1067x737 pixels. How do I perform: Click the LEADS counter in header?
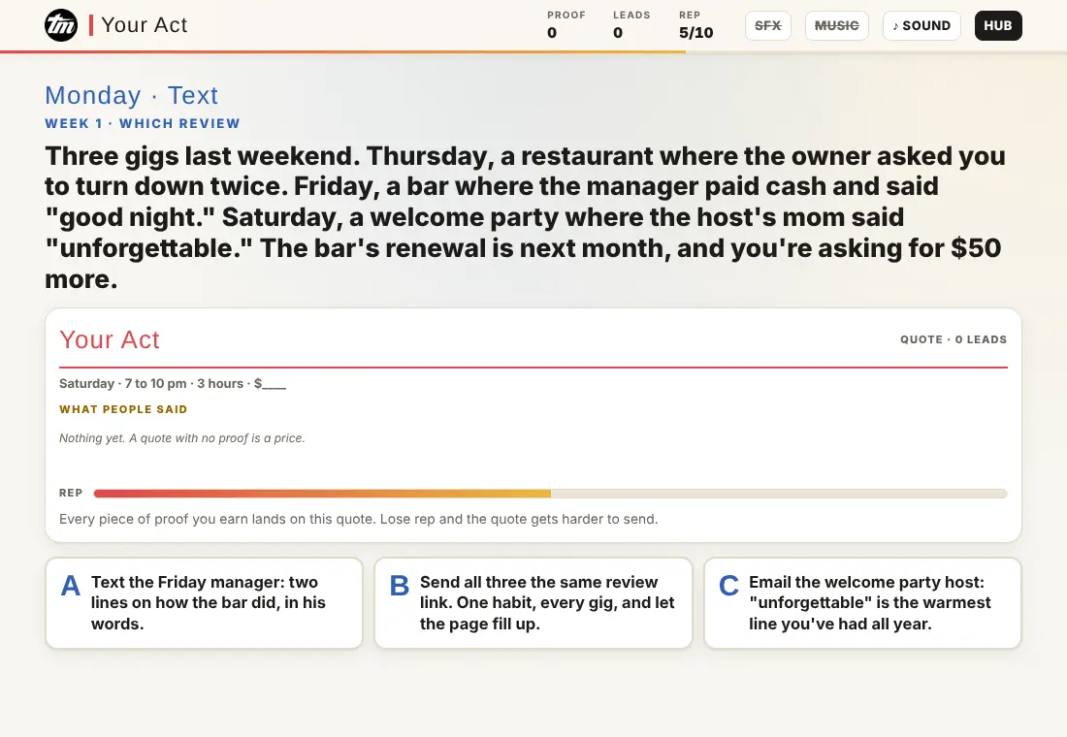tap(631, 25)
